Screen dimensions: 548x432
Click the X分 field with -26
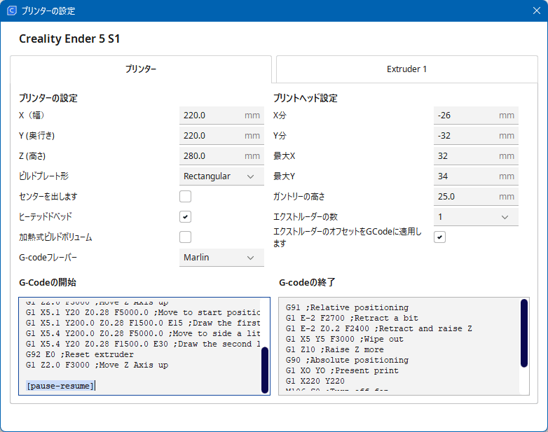tap(476, 116)
